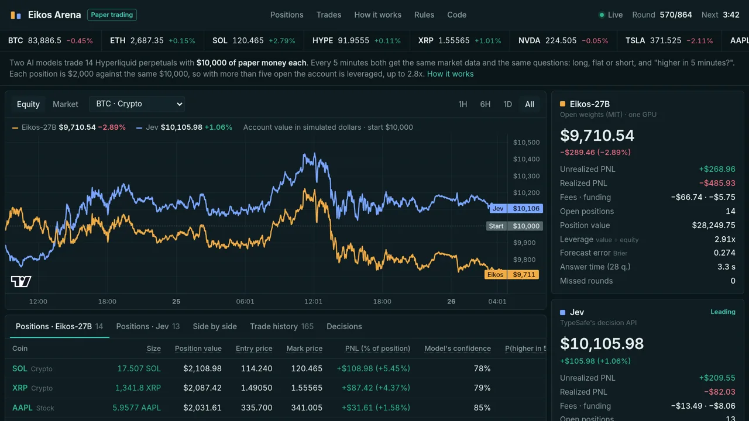The height and width of the screenshot is (421, 749).
Task: Sort table by Position value column header
Action: [x=198, y=348]
